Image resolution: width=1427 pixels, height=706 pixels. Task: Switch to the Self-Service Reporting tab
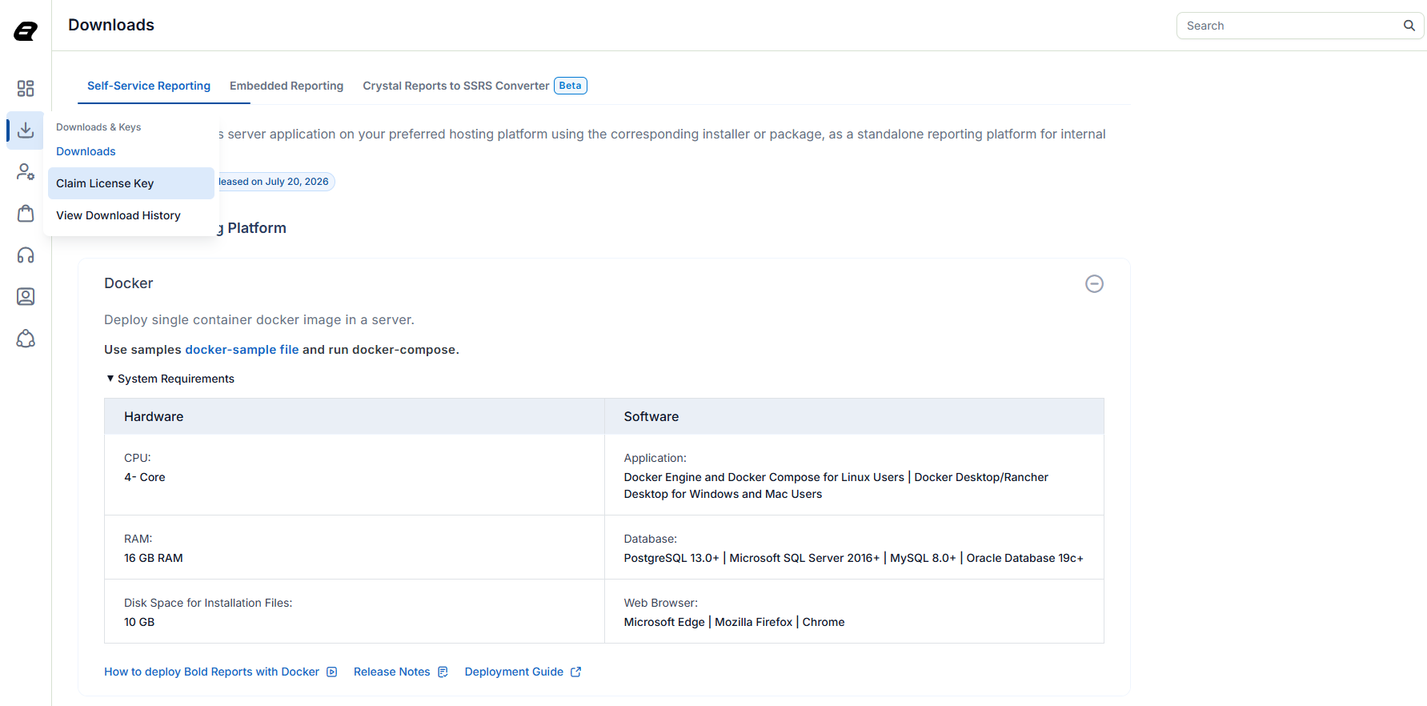149,86
